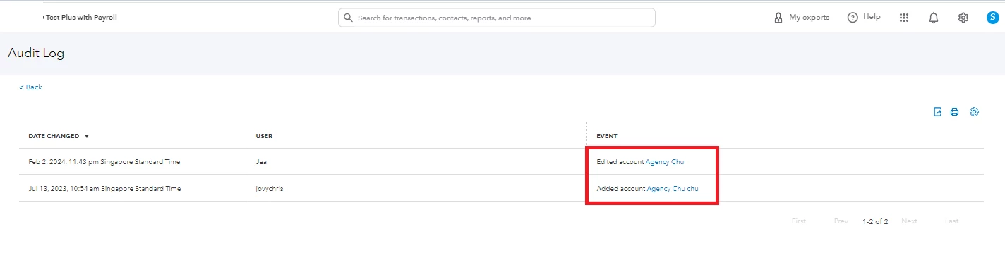Click the print icon above the table
1005x260 pixels.
(x=955, y=112)
